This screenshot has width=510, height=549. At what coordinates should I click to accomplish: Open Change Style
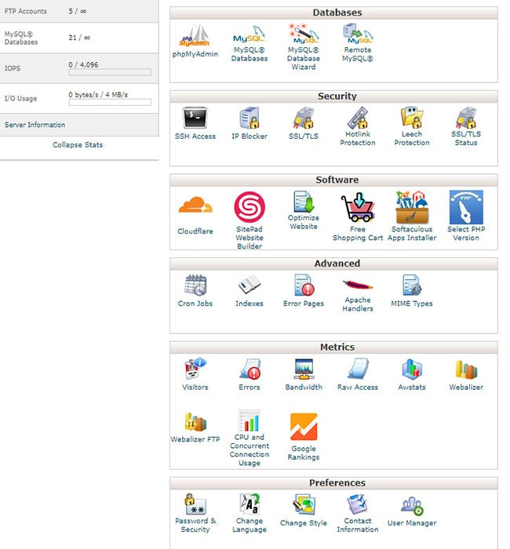[x=304, y=510]
